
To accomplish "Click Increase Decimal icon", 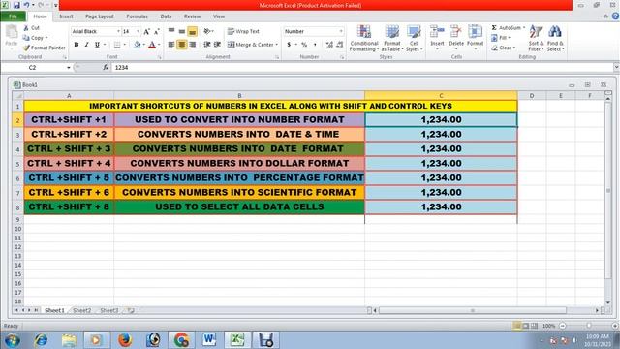I will coord(329,45).
